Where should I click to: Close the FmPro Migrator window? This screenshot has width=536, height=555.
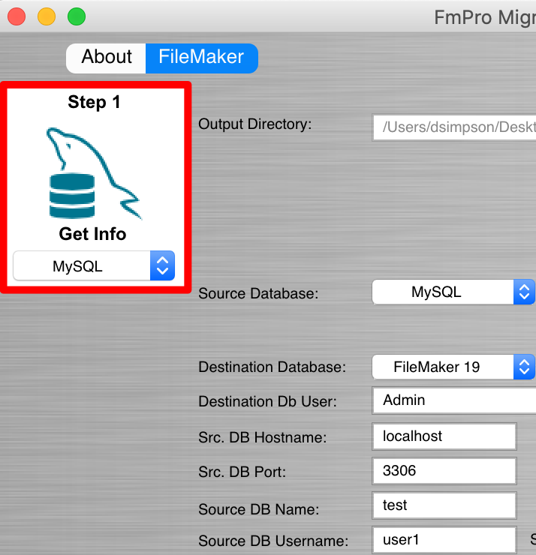pos(17,16)
